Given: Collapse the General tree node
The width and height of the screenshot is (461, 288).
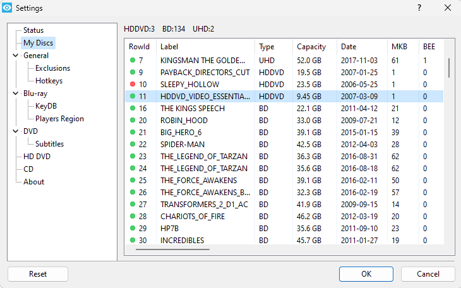Looking at the screenshot, I should click(15, 56).
